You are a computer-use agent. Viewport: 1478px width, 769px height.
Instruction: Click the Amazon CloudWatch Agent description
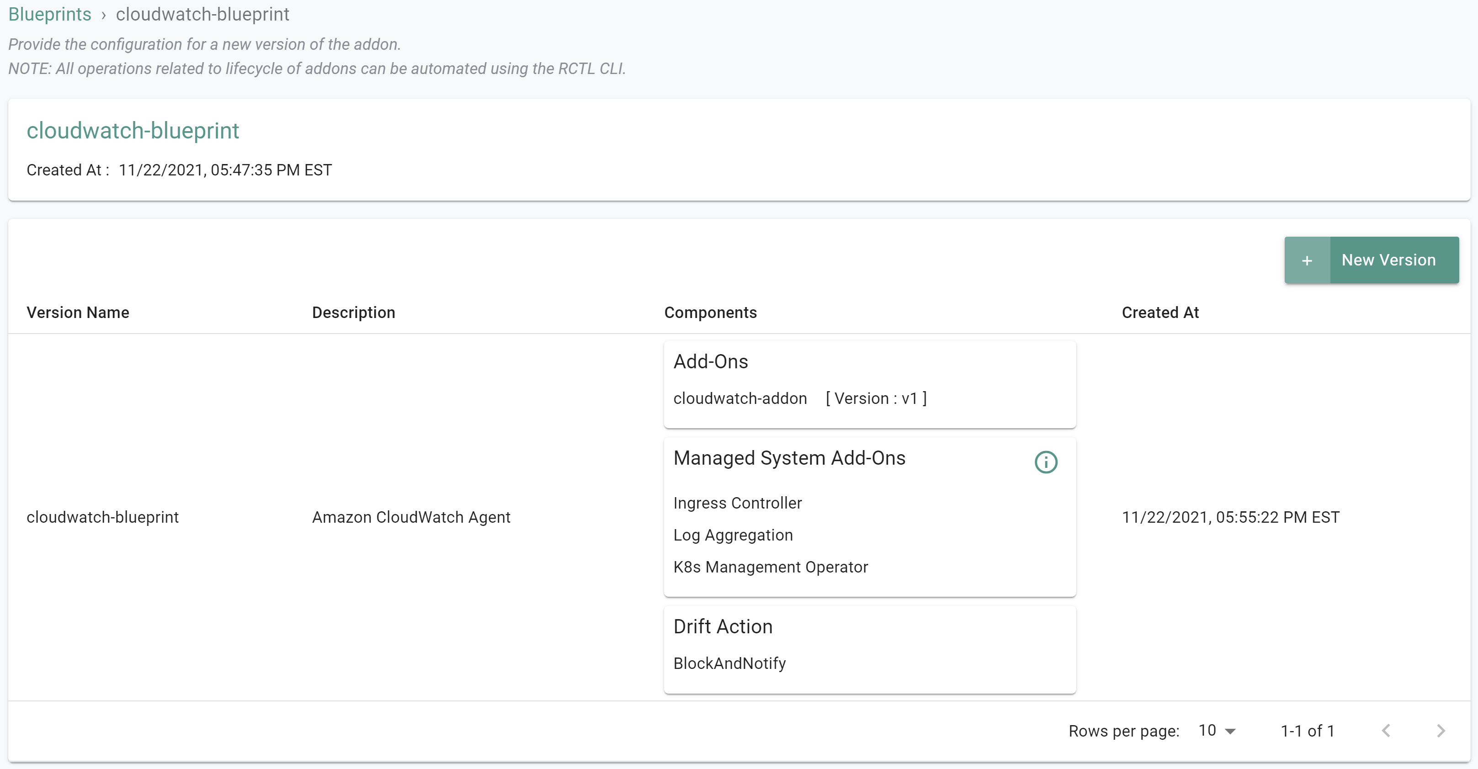[411, 517]
